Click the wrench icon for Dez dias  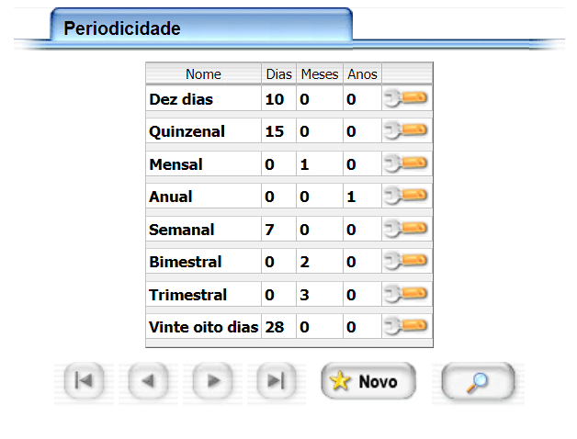tap(406, 98)
